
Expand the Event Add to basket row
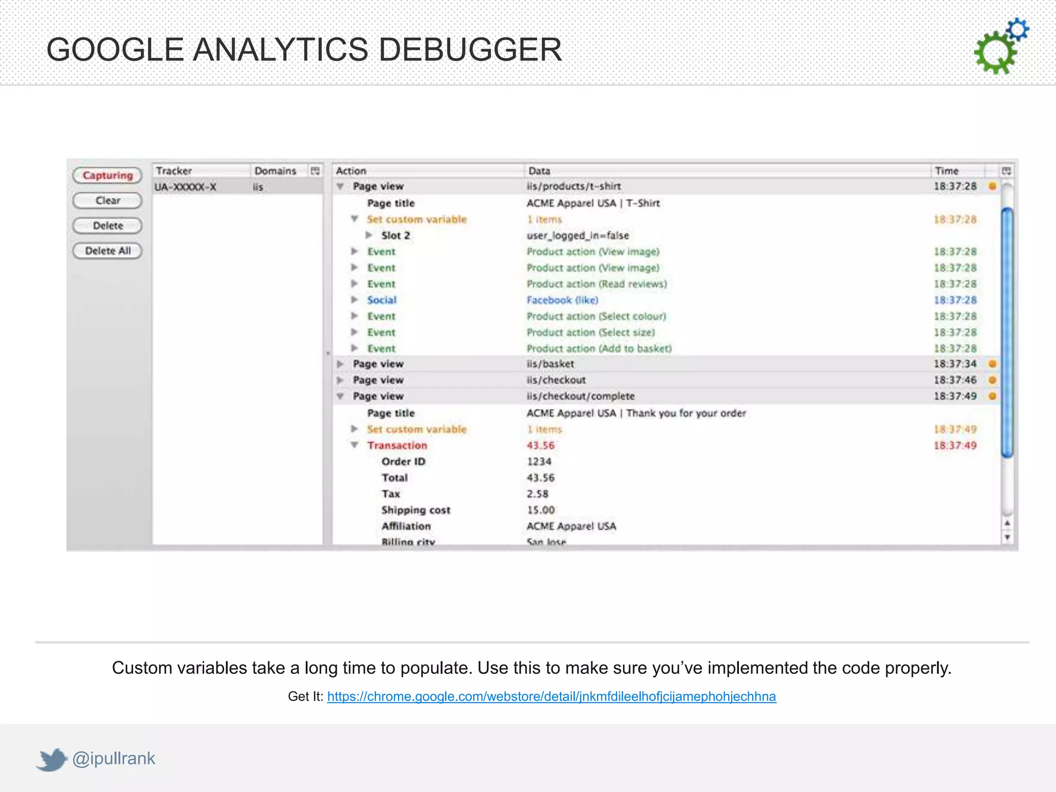click(355, 348)
